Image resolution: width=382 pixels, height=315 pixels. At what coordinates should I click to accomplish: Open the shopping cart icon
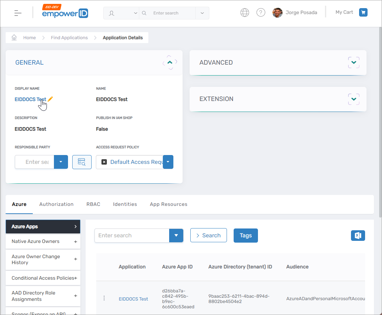pyautogui.click(x=363, y=12)
